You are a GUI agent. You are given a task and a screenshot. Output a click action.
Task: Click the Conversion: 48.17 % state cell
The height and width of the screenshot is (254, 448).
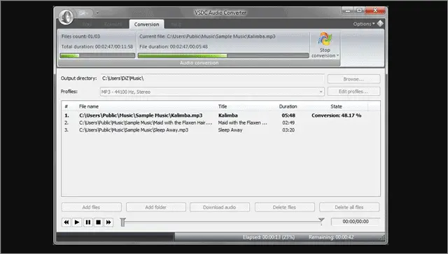click(x=336, y=115)
